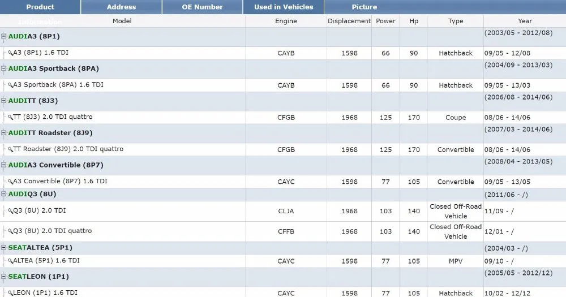Click the Coupe type cell
This screenshot has height=297, width=566.
click(456, 117)
